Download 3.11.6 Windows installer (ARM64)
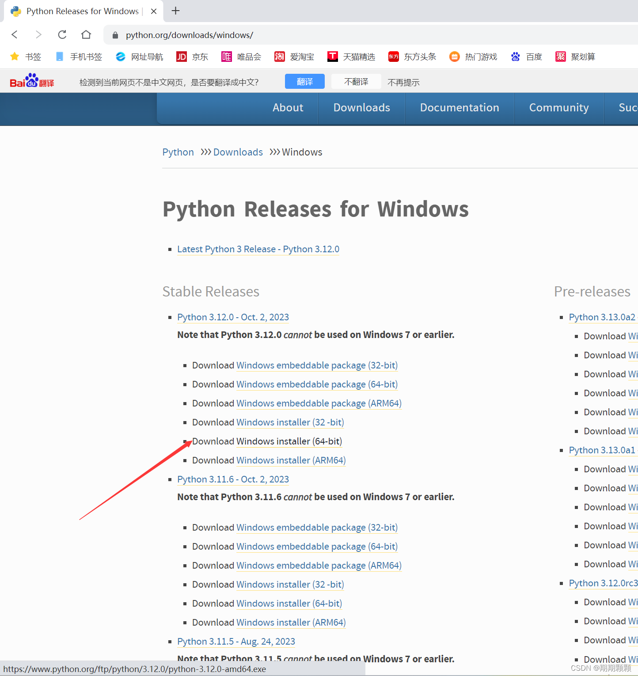This screenshot has width=638, height=676. (x=291, y=623)
